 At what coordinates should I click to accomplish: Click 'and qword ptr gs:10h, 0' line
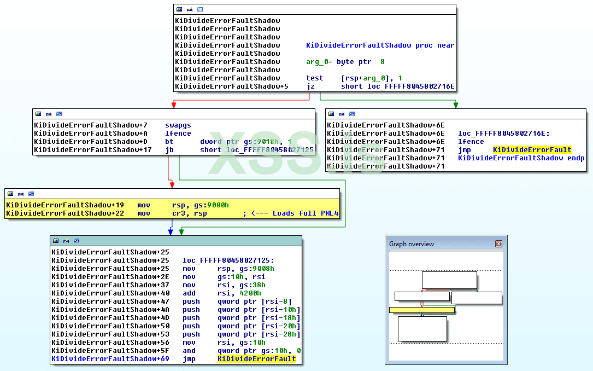(x=242, y=351)
